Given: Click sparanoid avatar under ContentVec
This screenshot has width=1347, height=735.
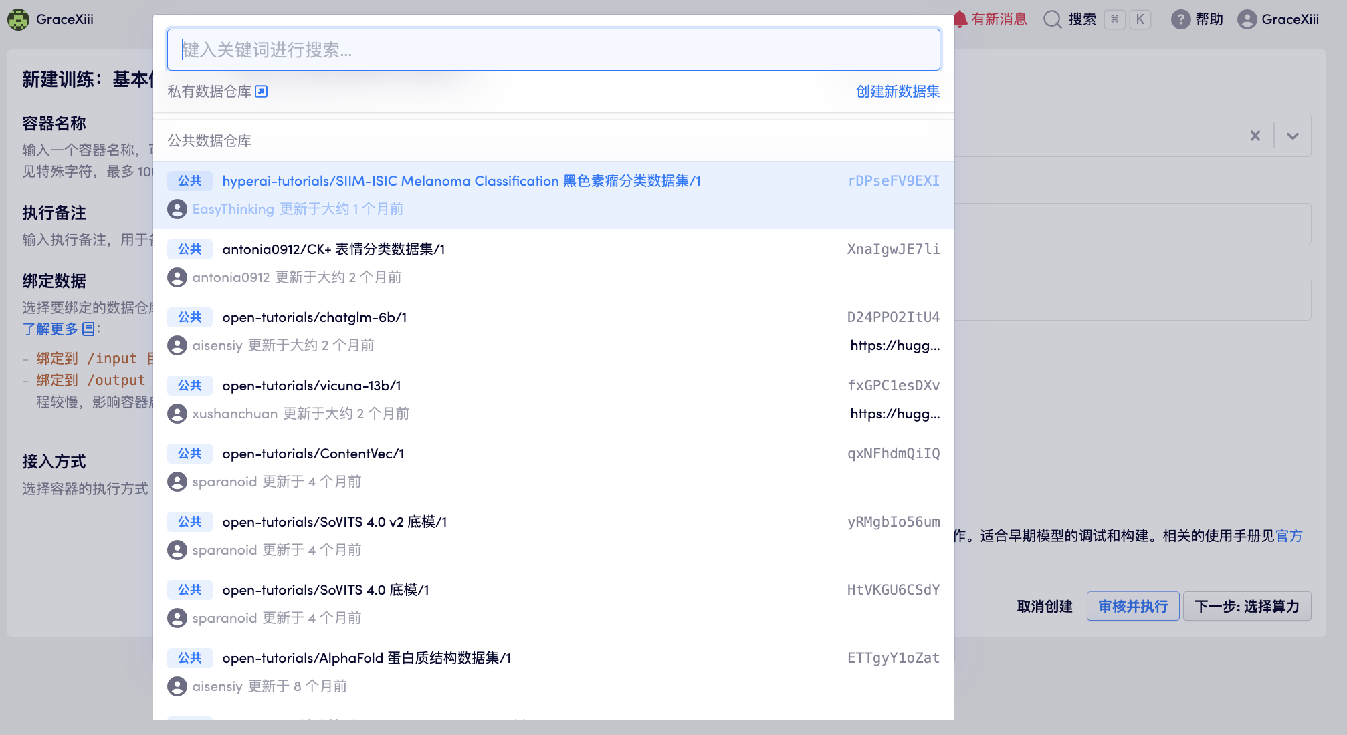Looking at the screenshot, I should pyautogui.click(x=177, y=482).
